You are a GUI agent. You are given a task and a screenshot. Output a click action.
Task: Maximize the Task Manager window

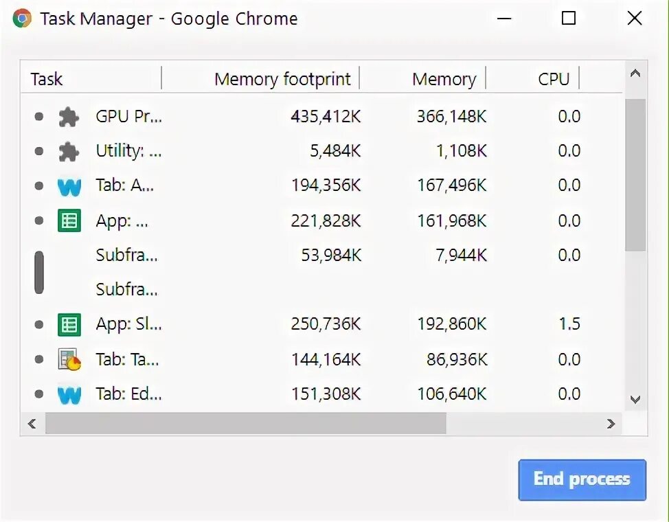[569, 19]
